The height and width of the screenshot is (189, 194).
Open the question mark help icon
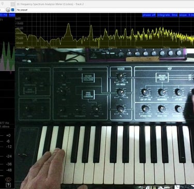[x=8, y=185]
